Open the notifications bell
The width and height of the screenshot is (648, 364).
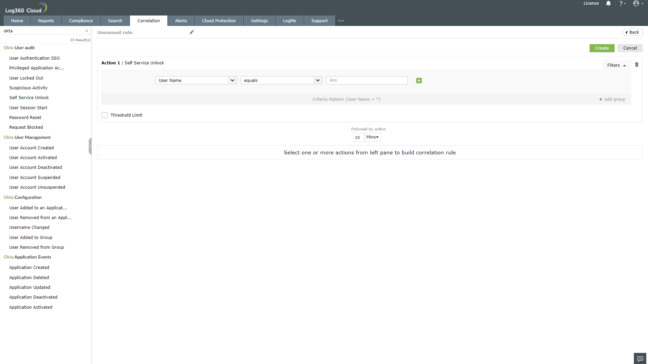click(608, 3)
